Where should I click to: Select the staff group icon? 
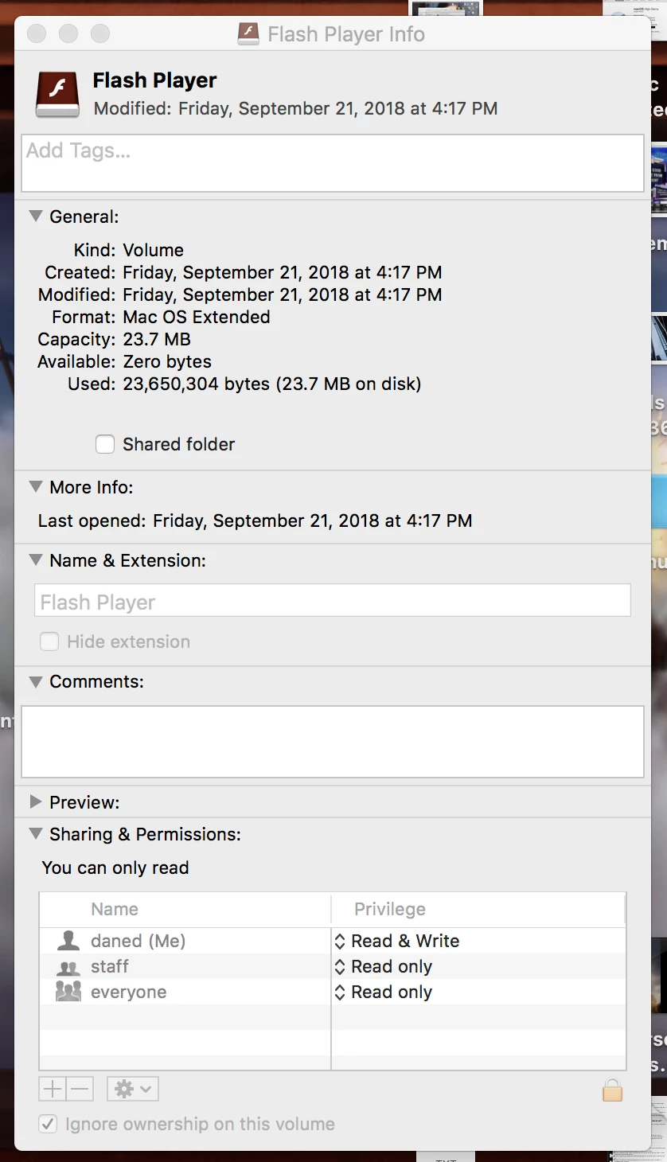pyautogui.click(x=68, y=967)
